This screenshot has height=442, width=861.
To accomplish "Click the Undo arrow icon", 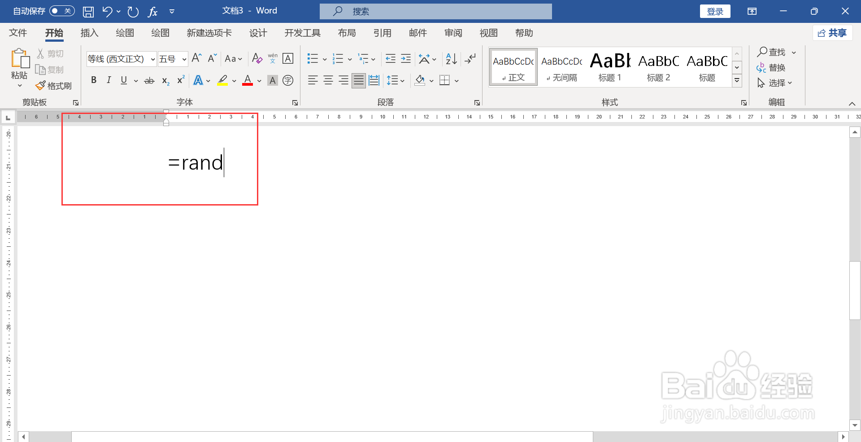I will tap(107, 12).
